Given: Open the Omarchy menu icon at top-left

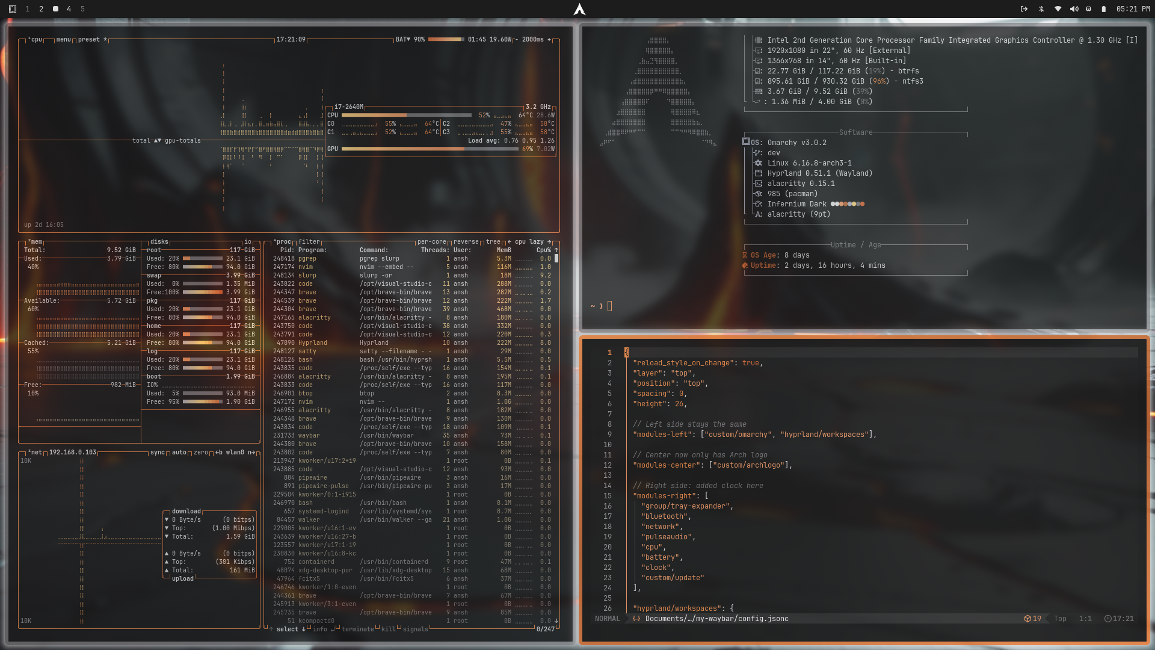Looking at the screenshot, I should pos(13,9).
